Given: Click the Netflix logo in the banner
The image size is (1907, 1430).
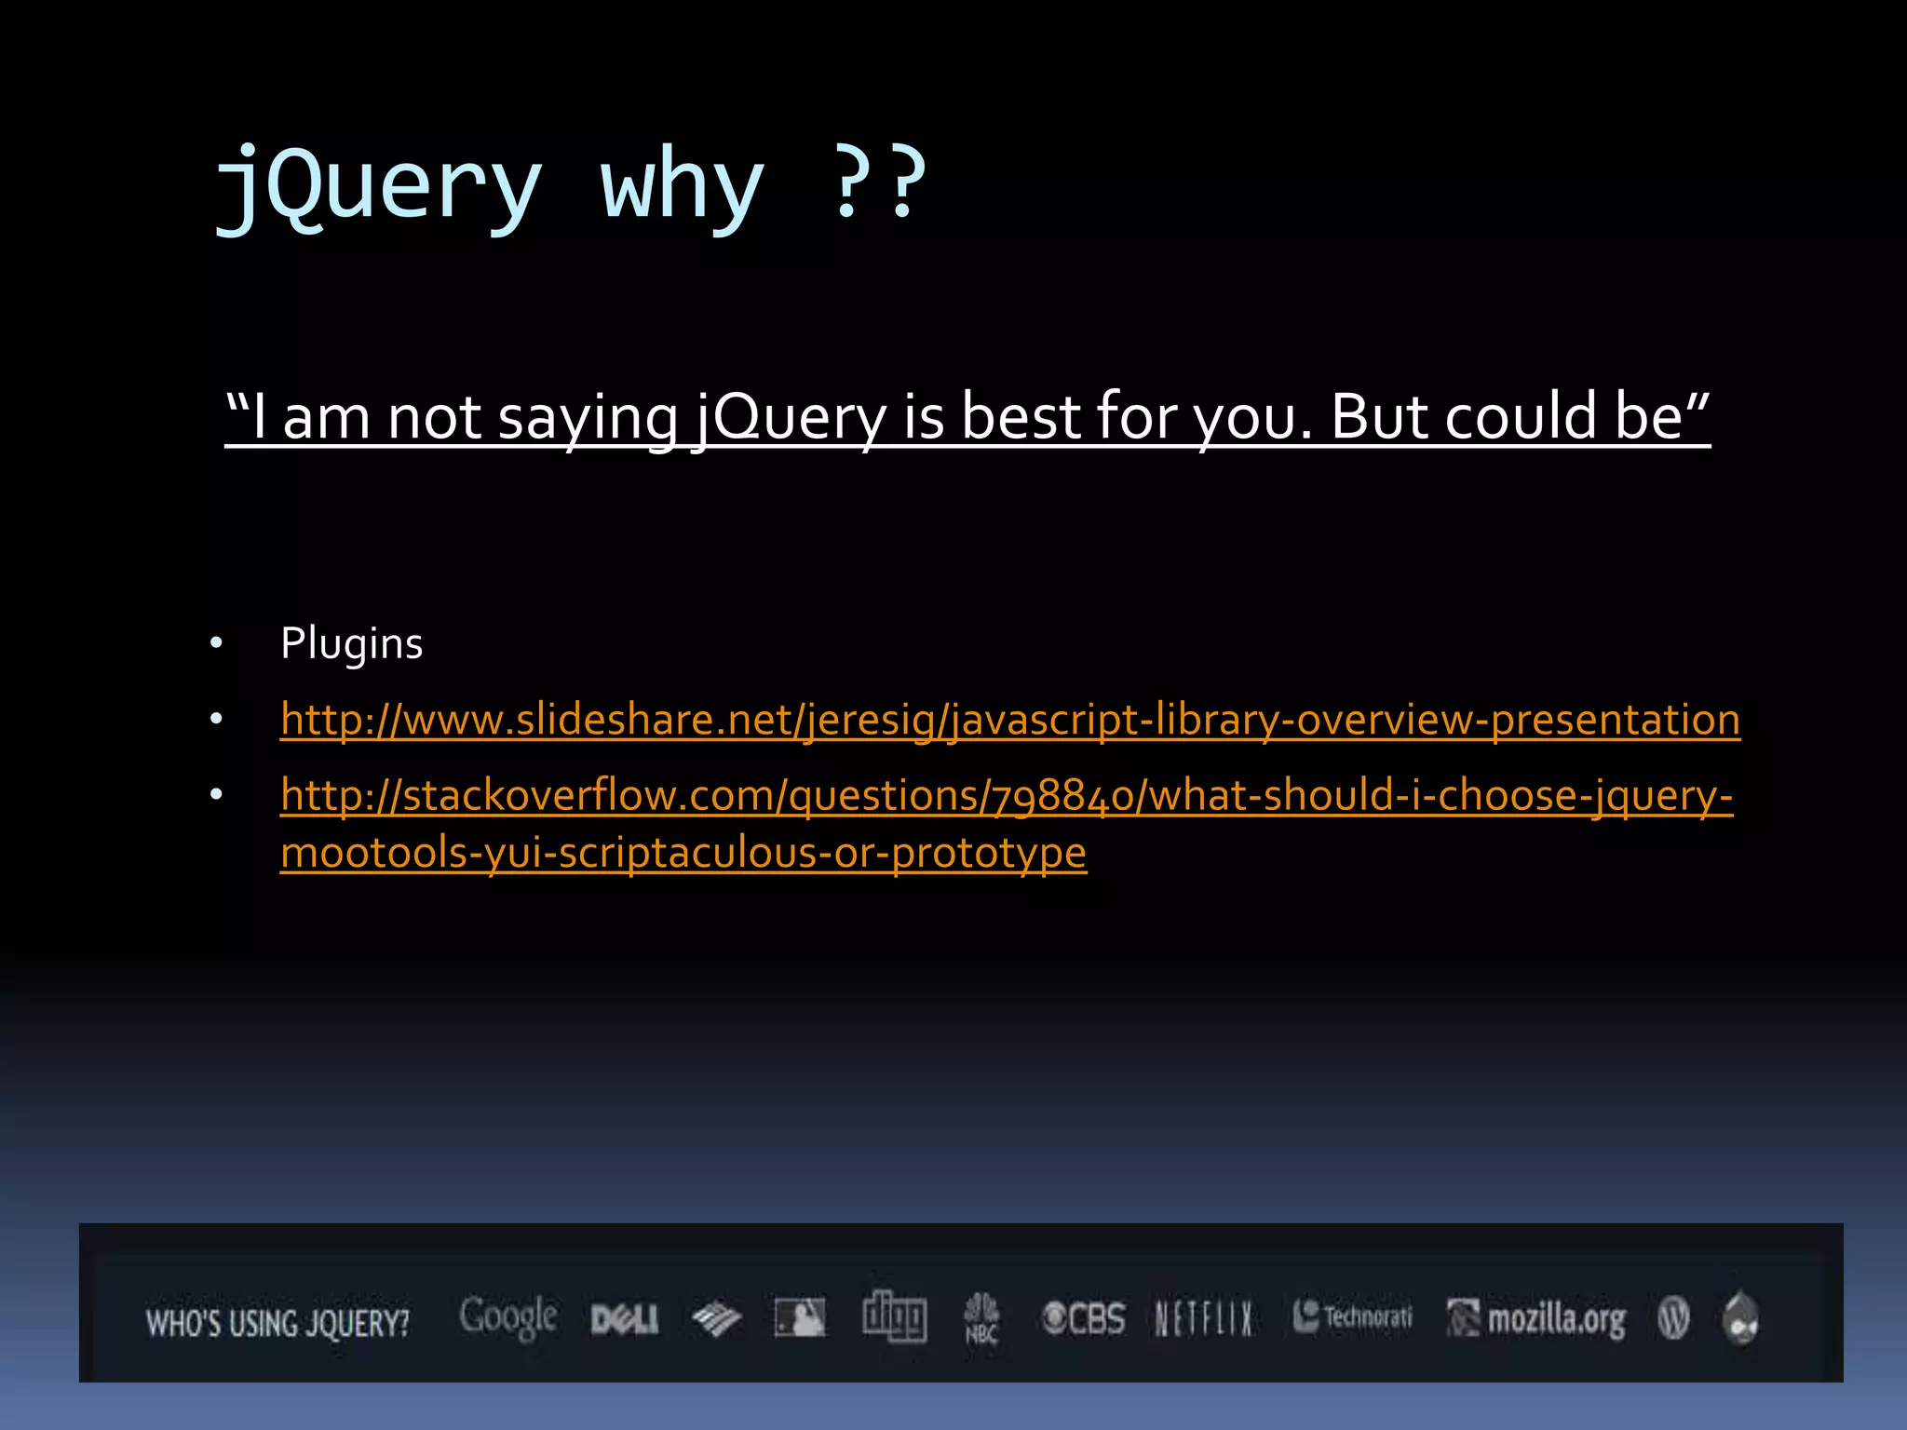Looking at the screenshot, I should point(1204,1318).
